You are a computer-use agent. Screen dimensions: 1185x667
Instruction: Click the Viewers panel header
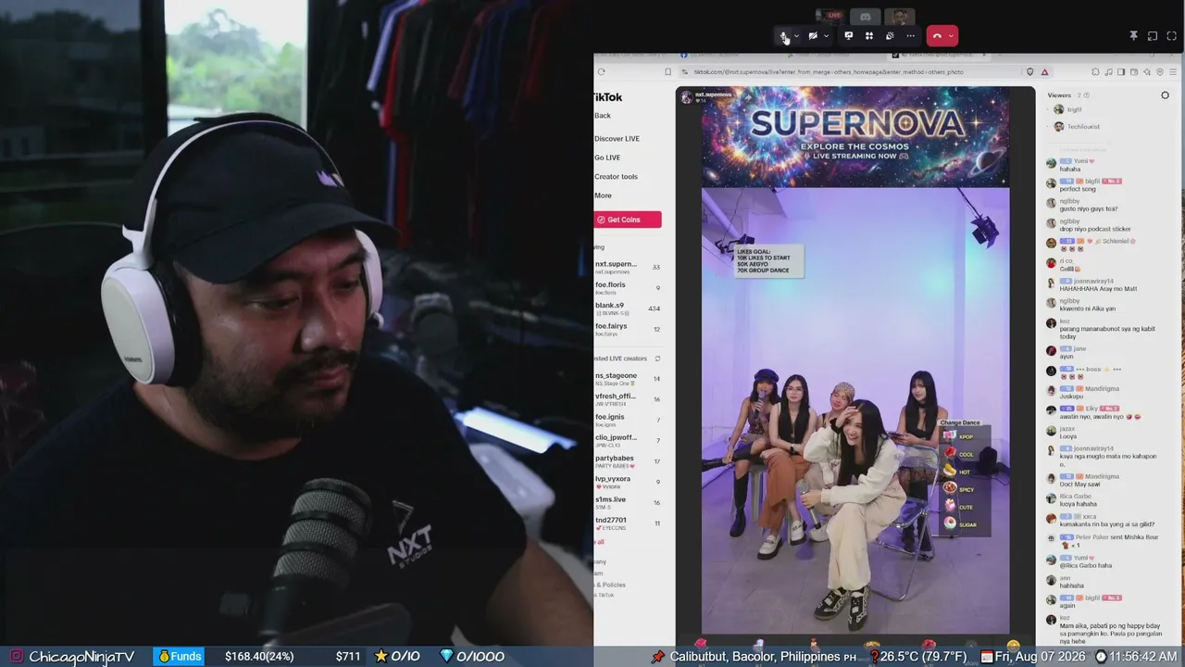pos(1059,95)
